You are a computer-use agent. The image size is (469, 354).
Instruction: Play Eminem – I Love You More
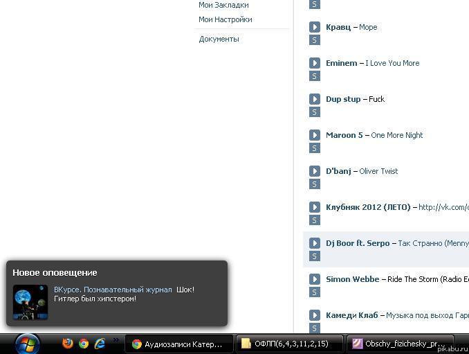(x=314, y=63)
